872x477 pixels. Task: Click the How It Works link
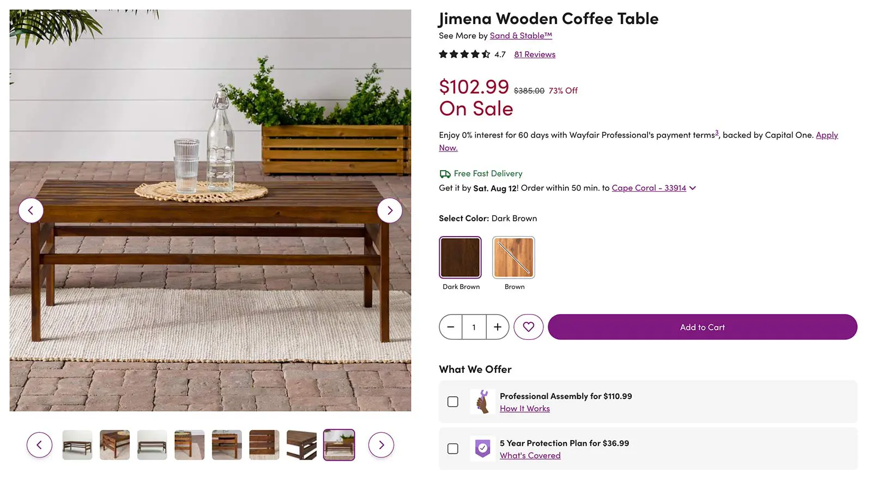(525, 409)
